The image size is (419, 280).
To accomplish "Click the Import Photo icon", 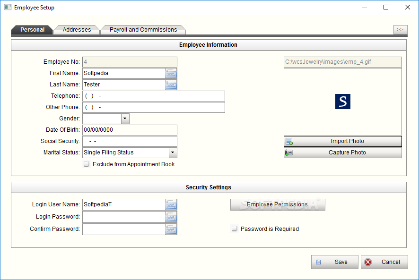I will coord(289,141).
